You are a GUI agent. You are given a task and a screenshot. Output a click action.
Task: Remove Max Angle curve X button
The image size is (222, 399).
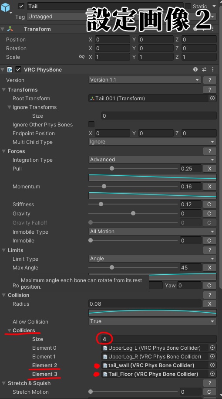coord(210,267)
